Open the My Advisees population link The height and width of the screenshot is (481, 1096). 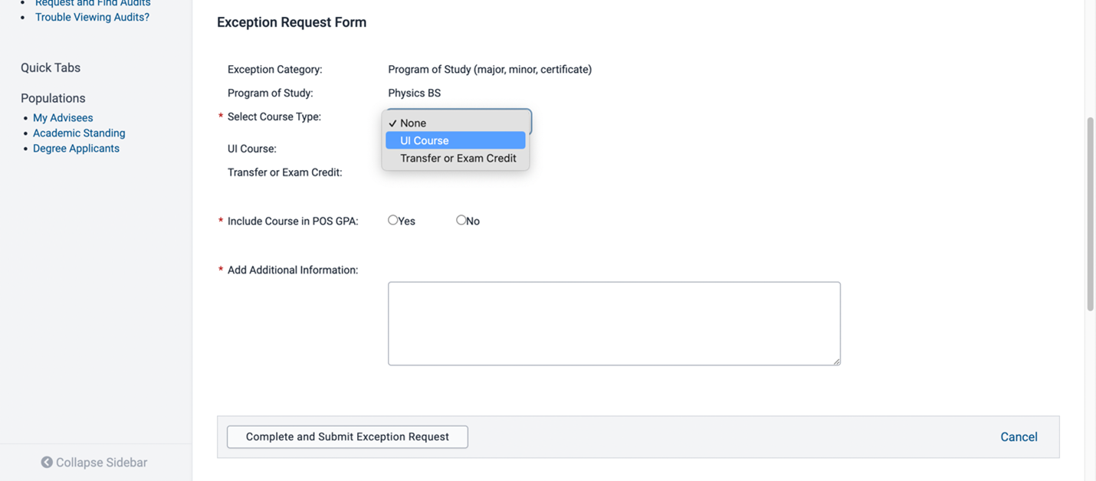pos(63,118)
